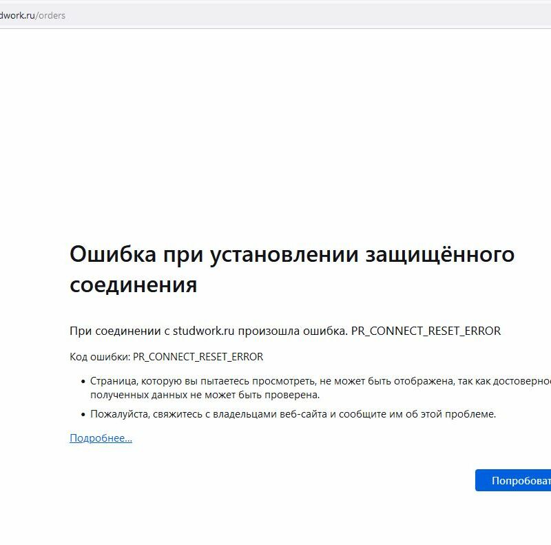Click the word "соединения" in the heading
Screen dimensions: 551x545
pyautogui.click(x=133, y=285)
